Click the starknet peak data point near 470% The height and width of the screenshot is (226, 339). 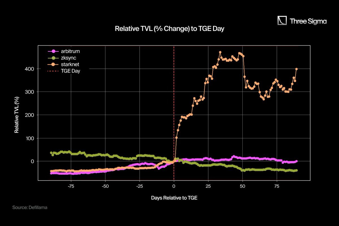pos(220,52)
